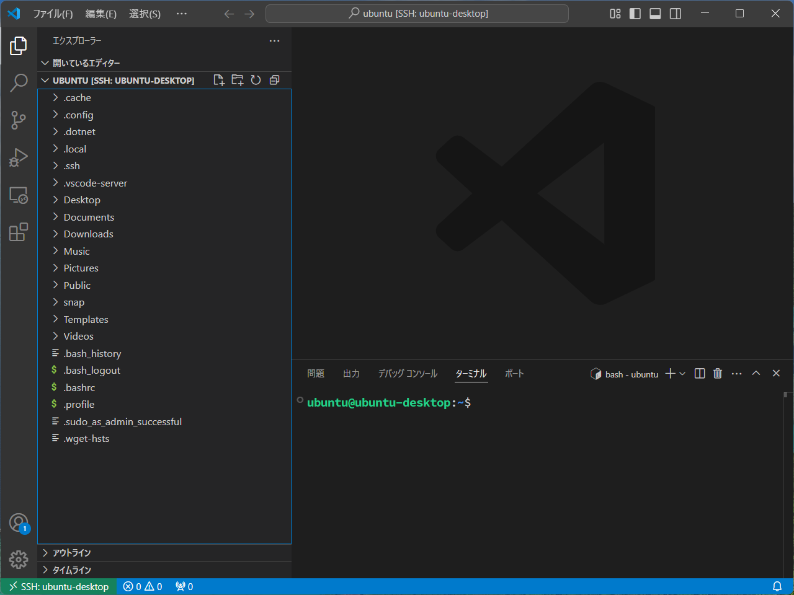
Task: Expand the .cache folder
Action: click(164, 98)
